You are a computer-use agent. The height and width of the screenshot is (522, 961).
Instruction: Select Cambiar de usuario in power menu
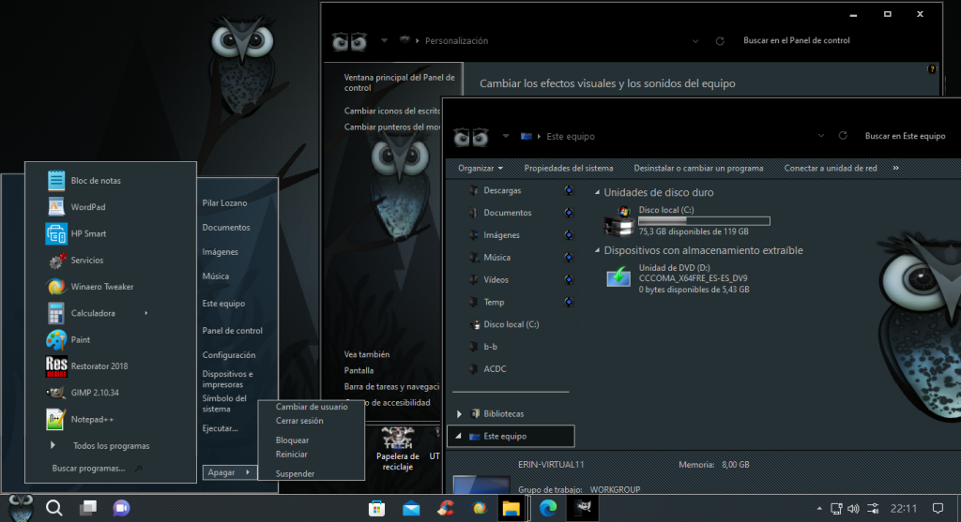tap(312, 407)
